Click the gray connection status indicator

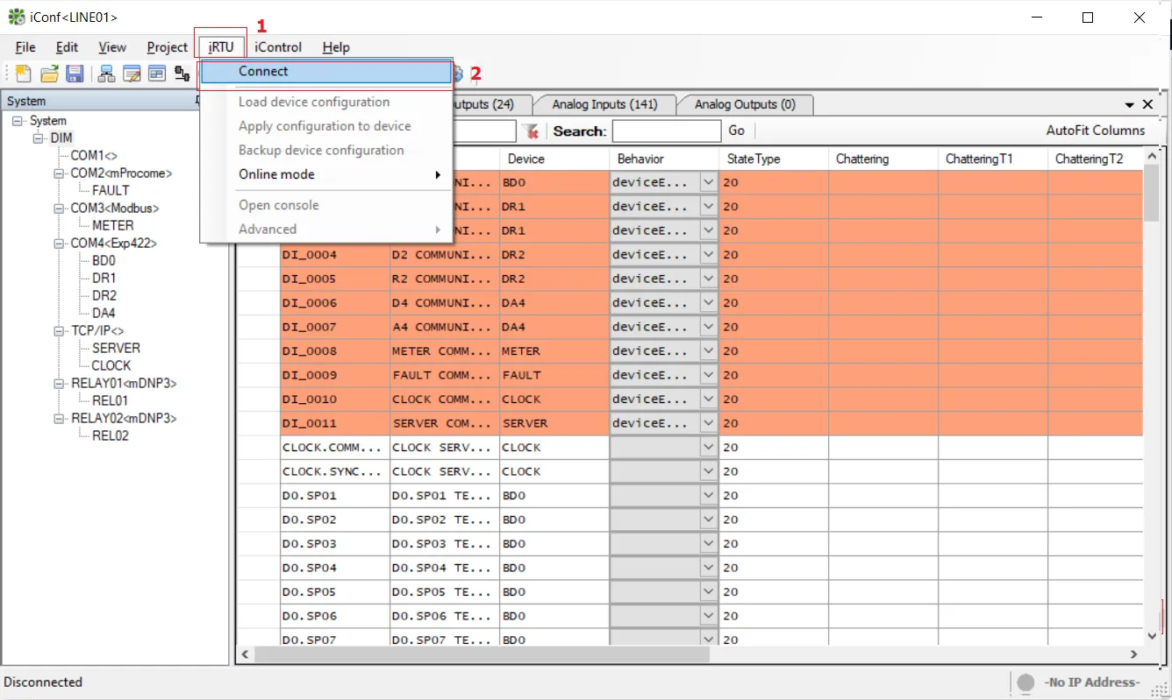[x=1025, y=682]
